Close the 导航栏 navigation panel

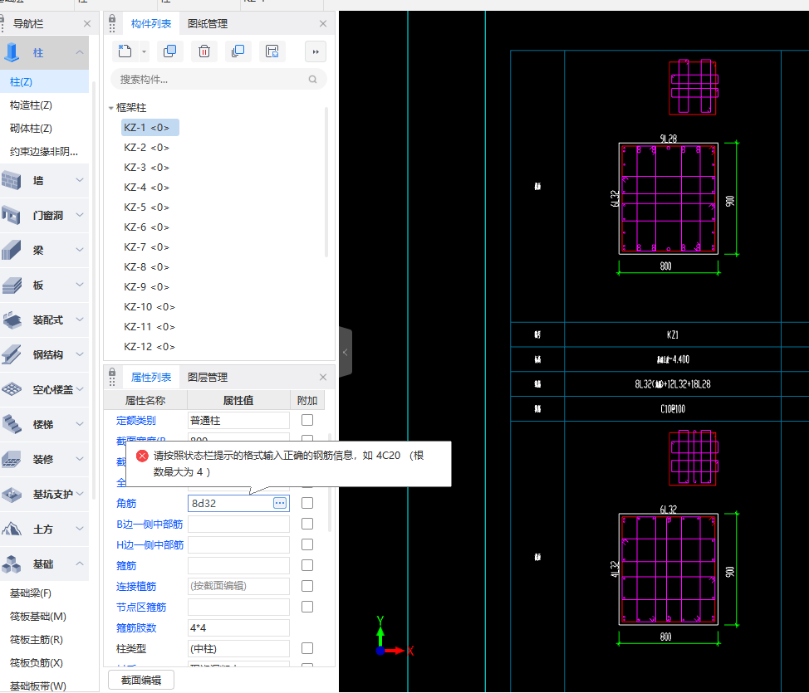click(x=86, y=24)
